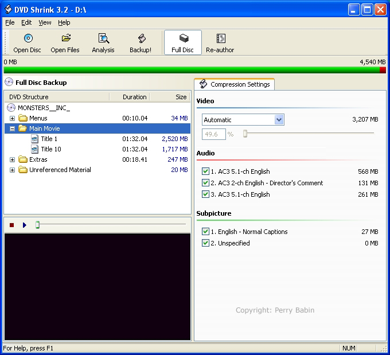Click the video compression ratio slider handle
Viewport: 390px width, 355px height.
click(245, 134)
